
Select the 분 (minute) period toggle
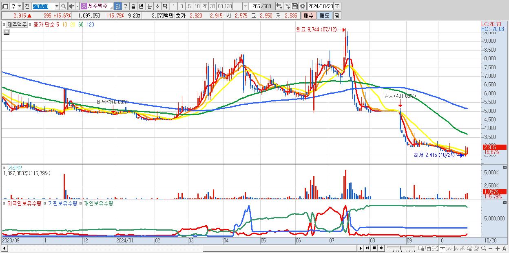pos(149,6)
